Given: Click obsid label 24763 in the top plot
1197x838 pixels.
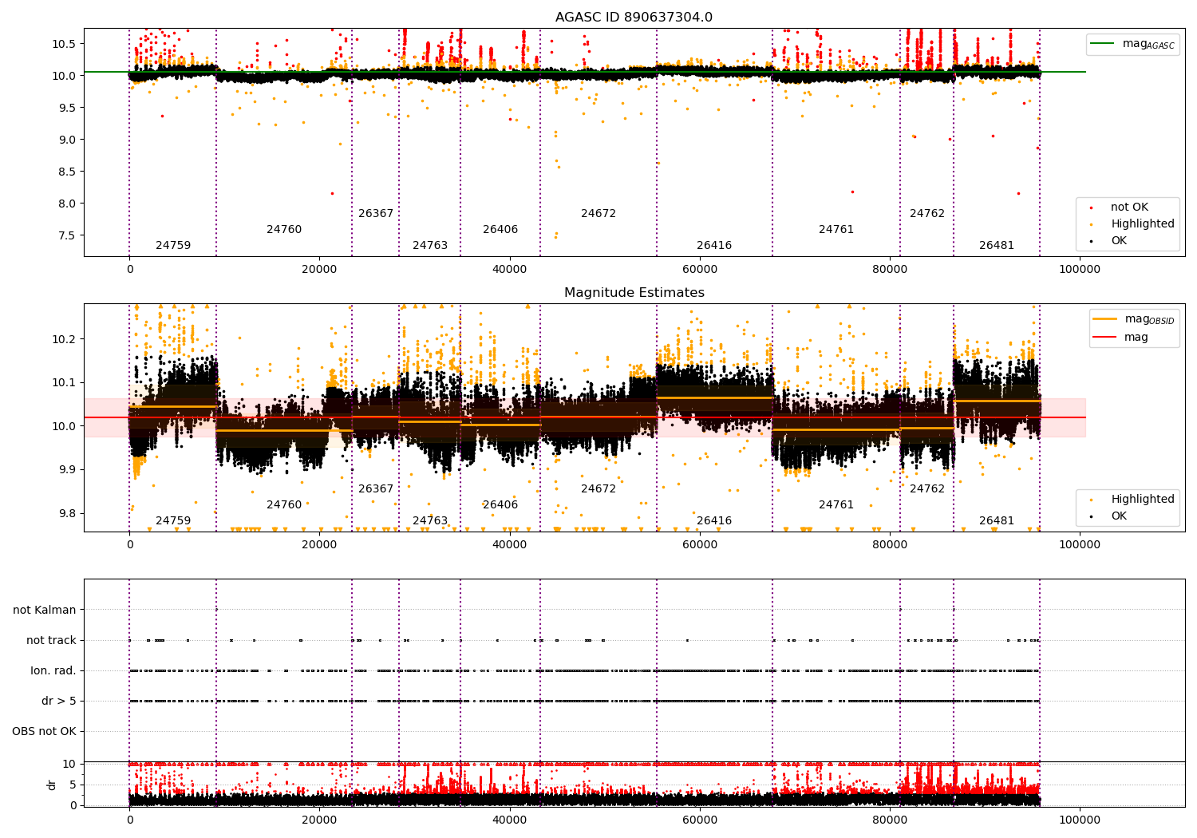Looking at the screenshot, I should point(430,246).
